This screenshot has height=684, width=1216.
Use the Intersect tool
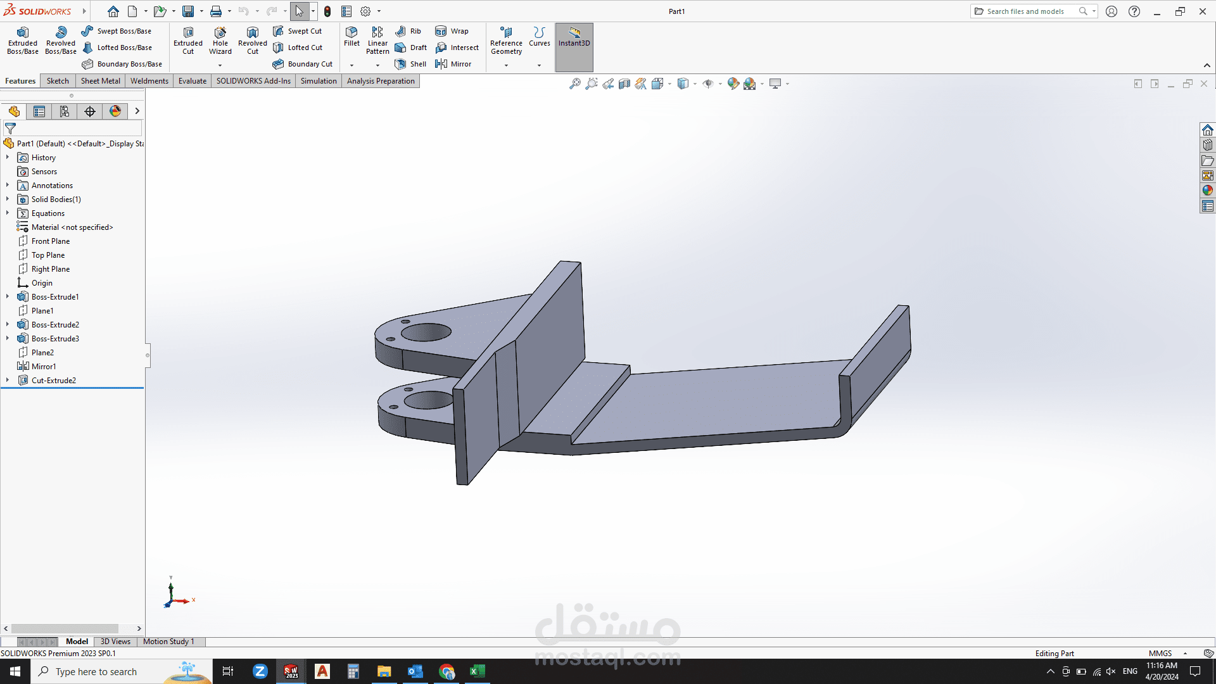457,47
